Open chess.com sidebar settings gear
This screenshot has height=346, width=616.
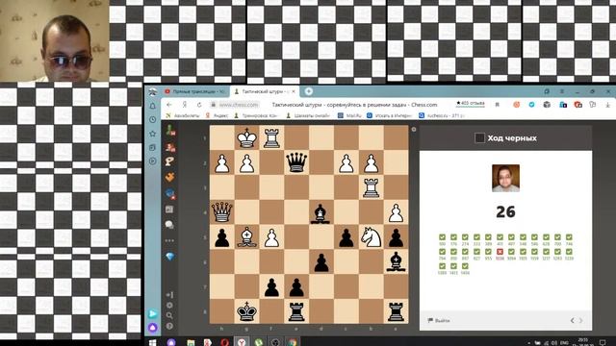(x=169, y=306)
